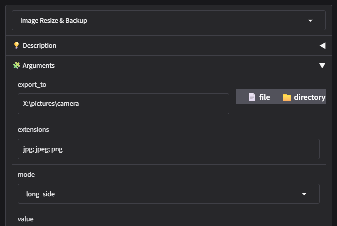Click the Arguments header label
The height and width of the screenshot is (226, 337).
pyautogui.click(x=39, y=65)
